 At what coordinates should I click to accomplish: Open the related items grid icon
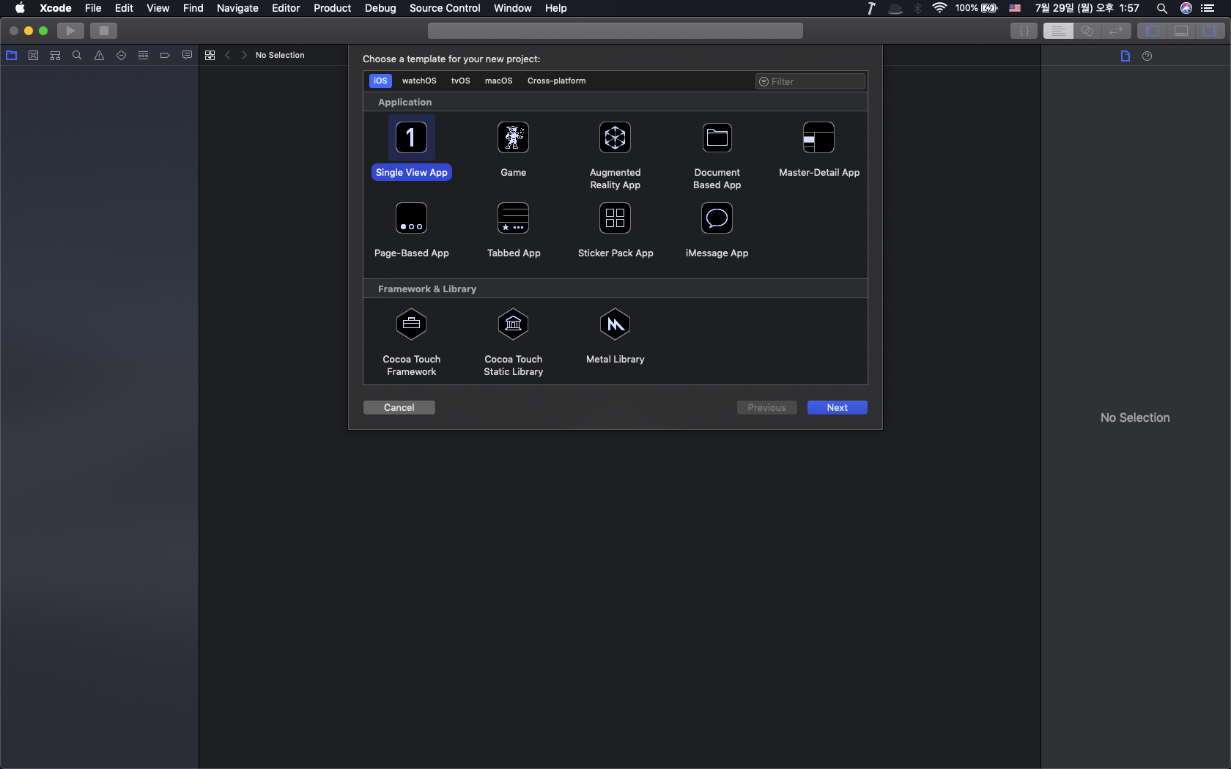(x=210, y=56)
